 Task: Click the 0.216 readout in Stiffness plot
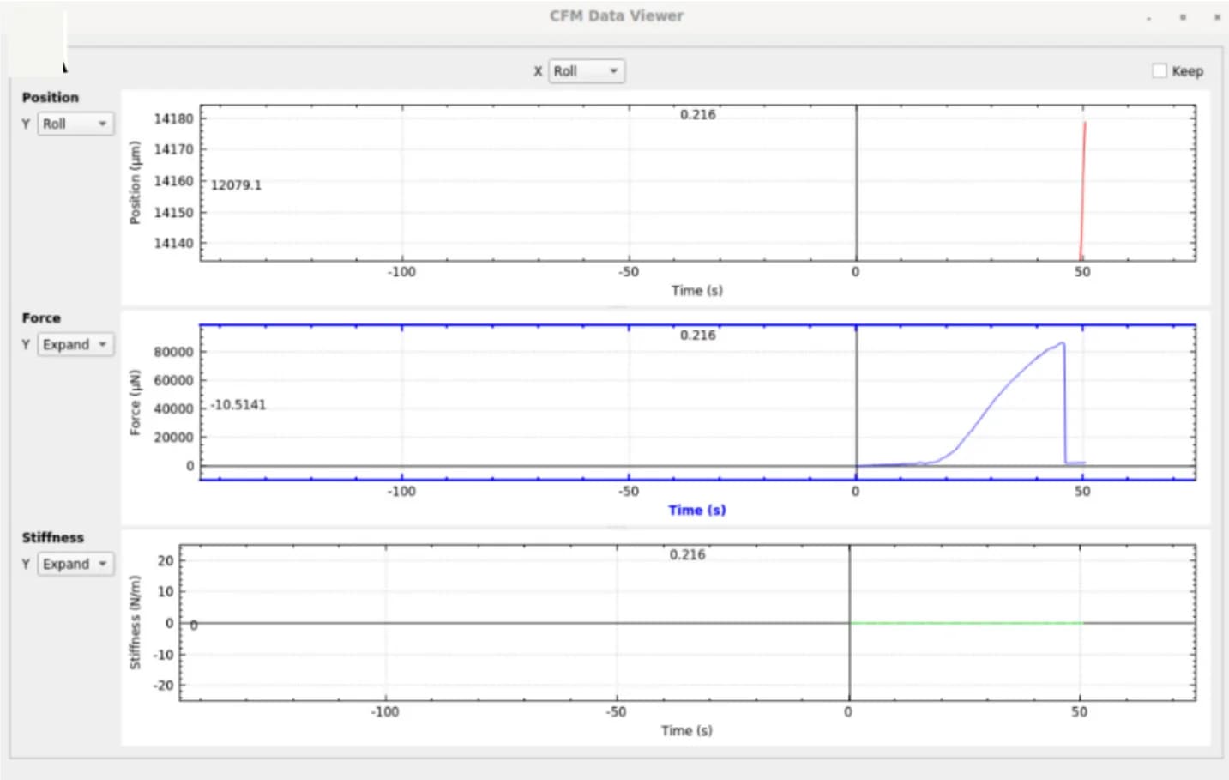pos(687,554)
